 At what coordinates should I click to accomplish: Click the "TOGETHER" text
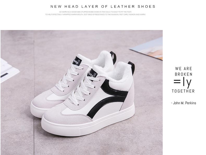click(183, 91)
